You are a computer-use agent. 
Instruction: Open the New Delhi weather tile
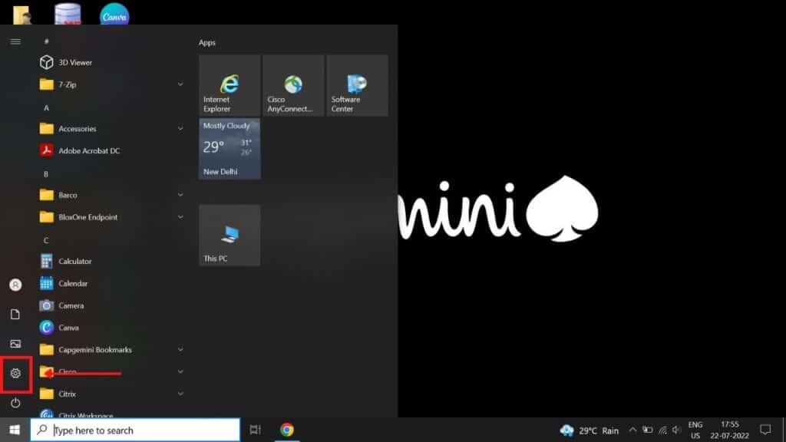pos(230,148)
